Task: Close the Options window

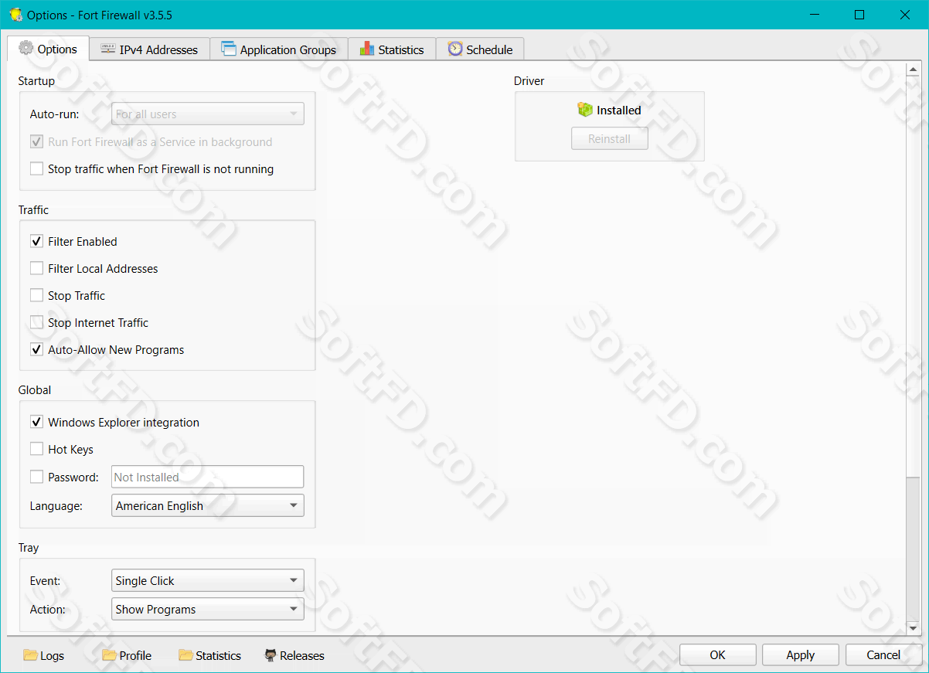Action: [905, 15]
